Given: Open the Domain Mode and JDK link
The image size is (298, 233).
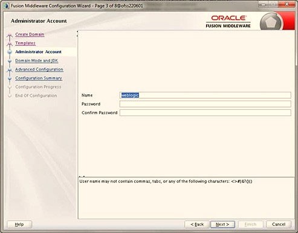Looking at the screenshot, I should tap(37, 60).
